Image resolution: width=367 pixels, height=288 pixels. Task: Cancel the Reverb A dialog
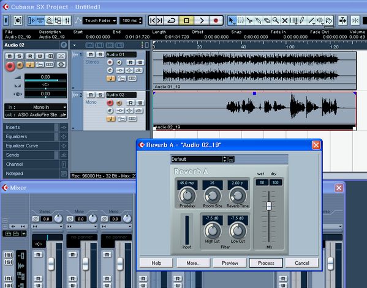coord(302,263)
